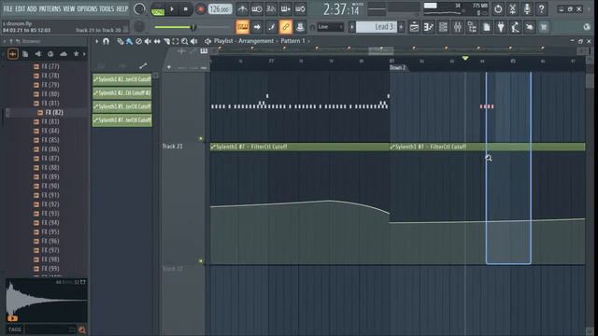This screenshot has width=598, height=336.
Task: Click the Lead 3 pattern selector
Action: click(377, 27)
